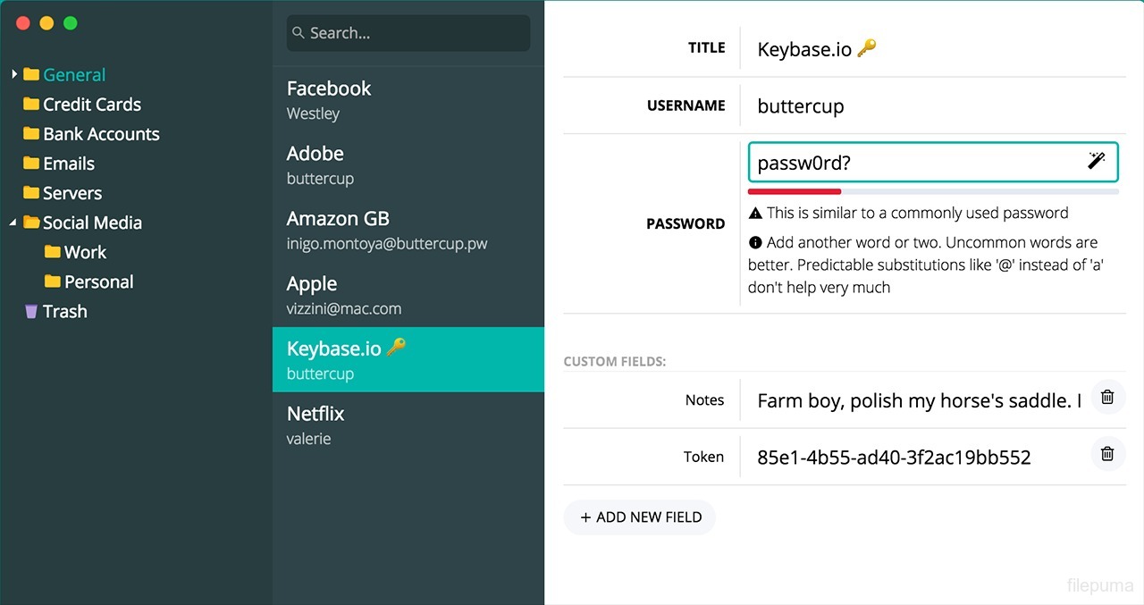Screen dimensions: 1144x605
Task: Click the Credit Cards folder icon
Action: [x=31, y=105]
